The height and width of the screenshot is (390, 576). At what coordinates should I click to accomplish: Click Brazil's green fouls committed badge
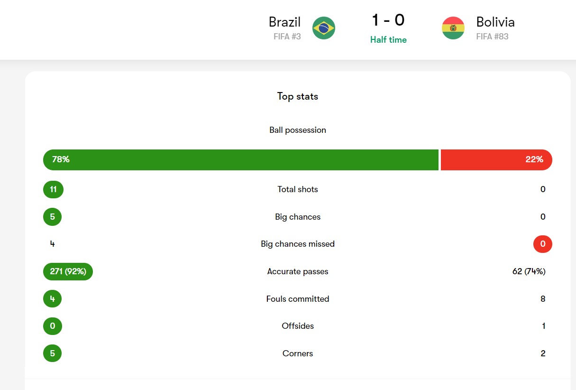53,299
